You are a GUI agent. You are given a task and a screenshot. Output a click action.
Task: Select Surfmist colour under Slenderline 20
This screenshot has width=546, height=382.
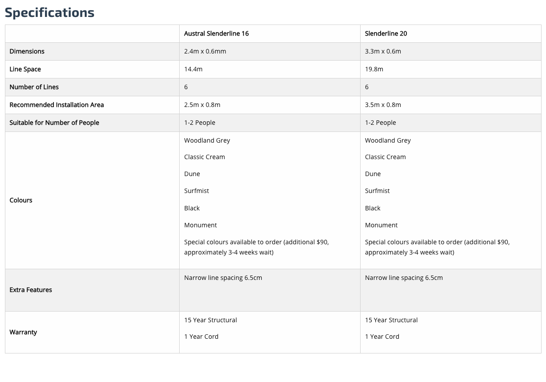coord(378,191)
